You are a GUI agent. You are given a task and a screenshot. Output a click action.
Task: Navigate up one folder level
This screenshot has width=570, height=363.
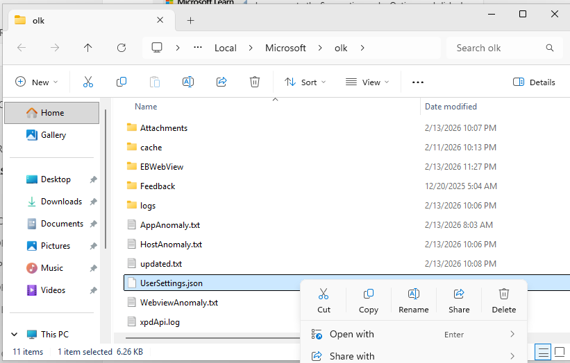tap(88, 48)
